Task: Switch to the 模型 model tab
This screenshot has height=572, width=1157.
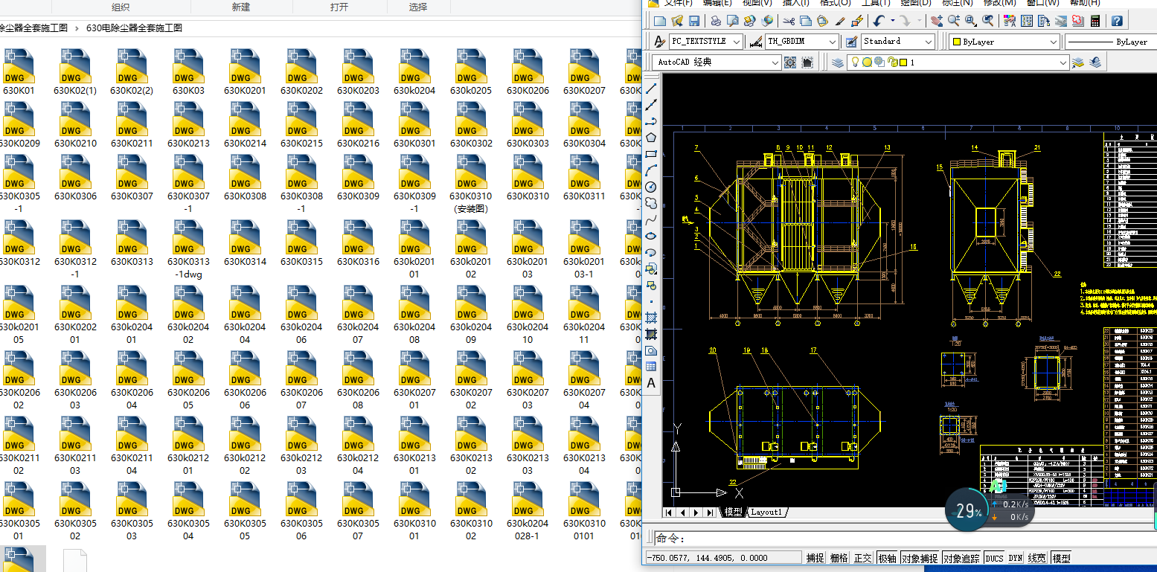Action: tap(734, 512)
